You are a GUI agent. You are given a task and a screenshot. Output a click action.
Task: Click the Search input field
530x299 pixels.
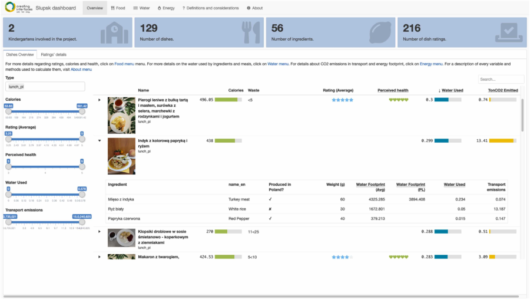click(500, 79)
